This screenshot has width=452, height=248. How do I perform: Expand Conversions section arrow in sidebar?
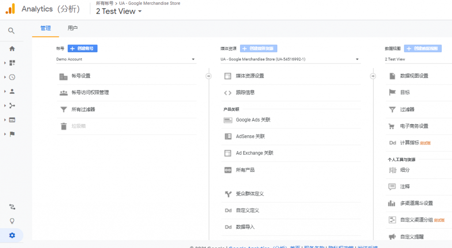click(5, 134)
